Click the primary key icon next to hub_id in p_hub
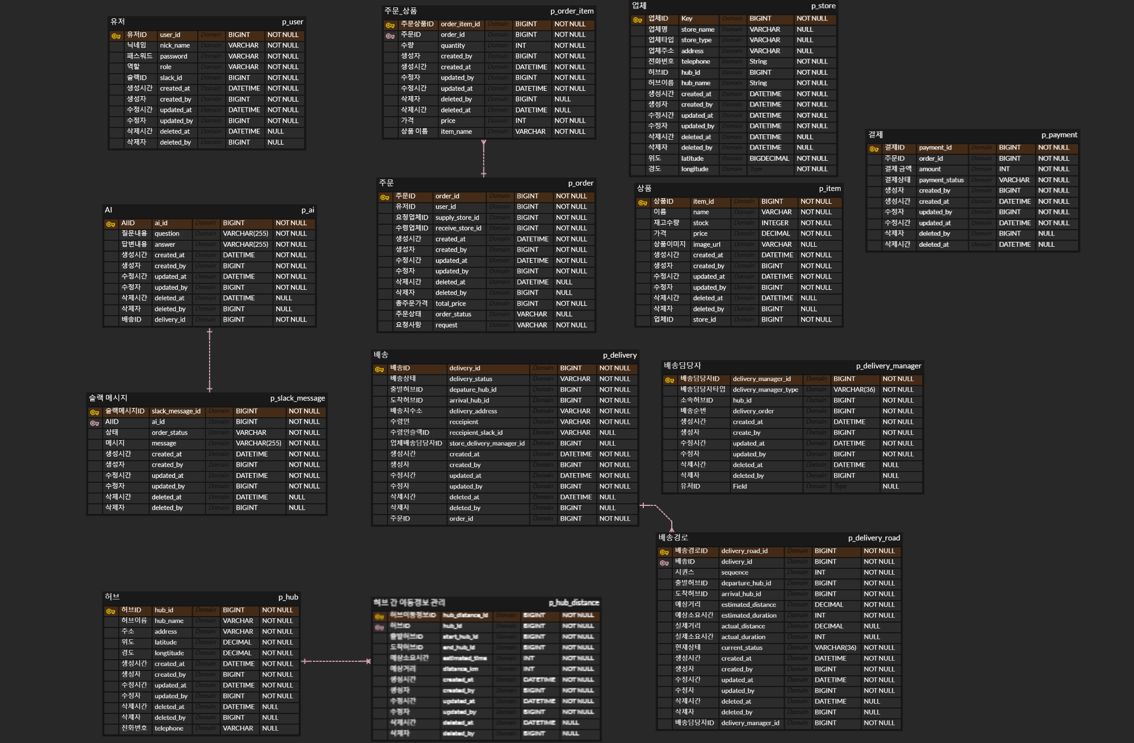 pyautogui.click(x=111, y=611)
